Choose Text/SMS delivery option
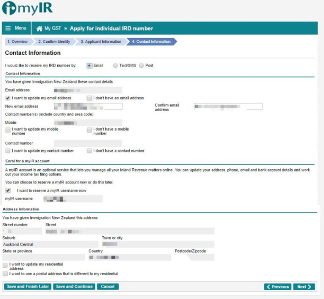This screenshot has height=299, width=324. (x=115, y=65)
